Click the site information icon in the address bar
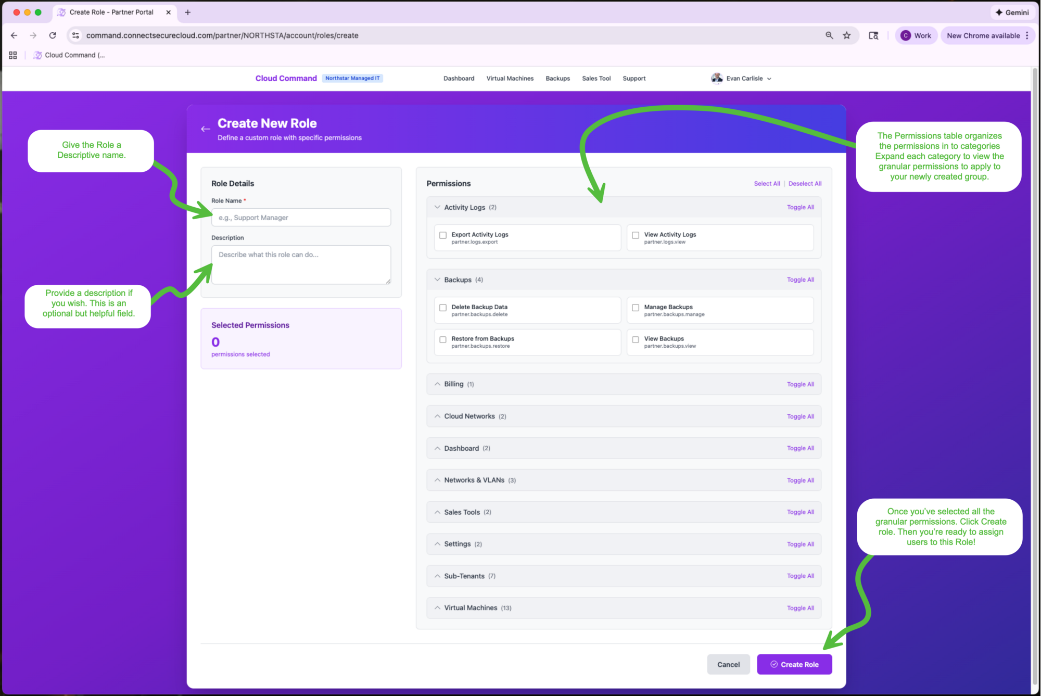Viewport: 1041px width, 696px height. pyautogui.click(x=75, y=35)
